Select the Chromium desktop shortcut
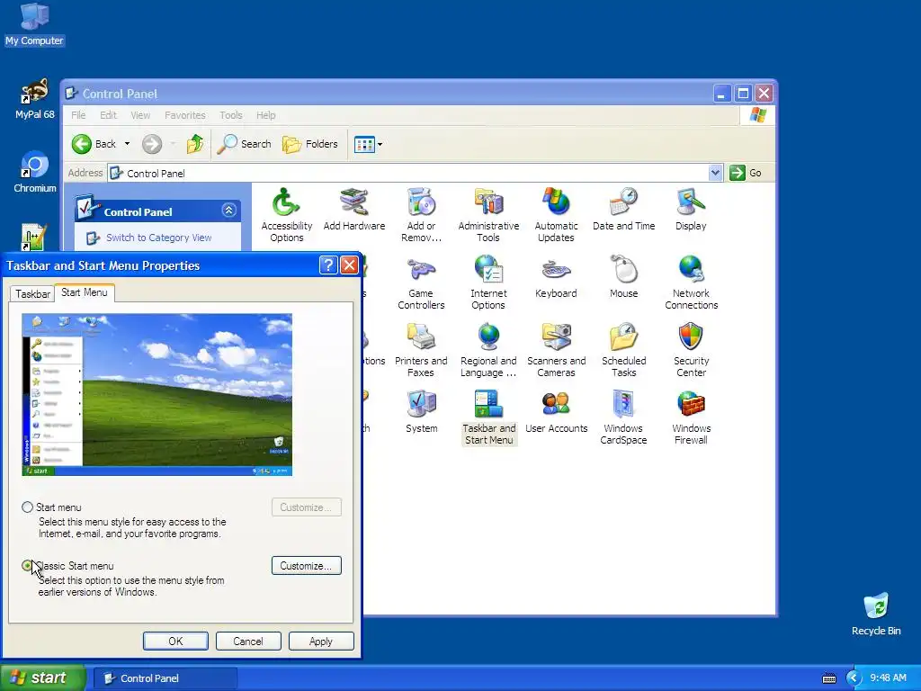The width and height of the screenshot is (921, 691). (x=35, y=173)
